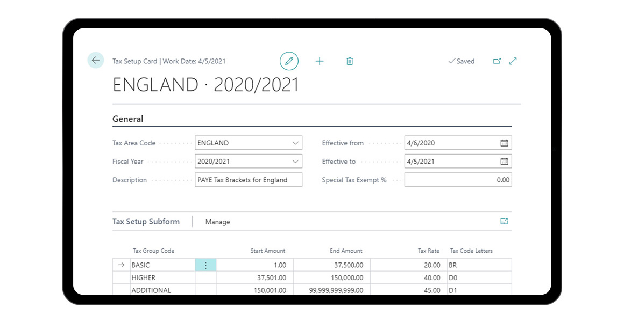
Task: Open Effective to calendar picker
Action: tap(504, 162)
